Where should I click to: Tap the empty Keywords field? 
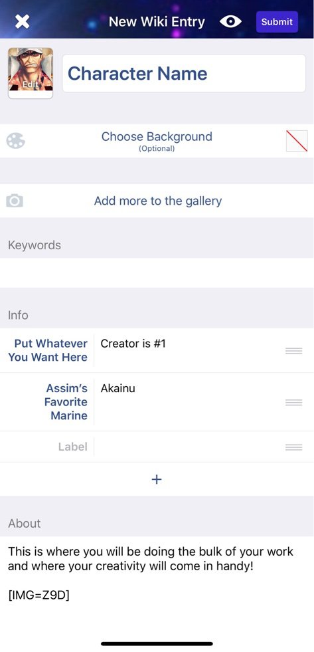(x=157, y=272)
